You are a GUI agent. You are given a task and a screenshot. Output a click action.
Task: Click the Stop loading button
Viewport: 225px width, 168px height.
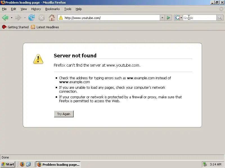41,18
